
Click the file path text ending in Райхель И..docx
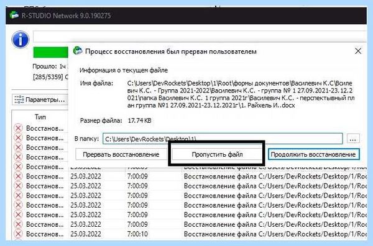coord(241,94)
